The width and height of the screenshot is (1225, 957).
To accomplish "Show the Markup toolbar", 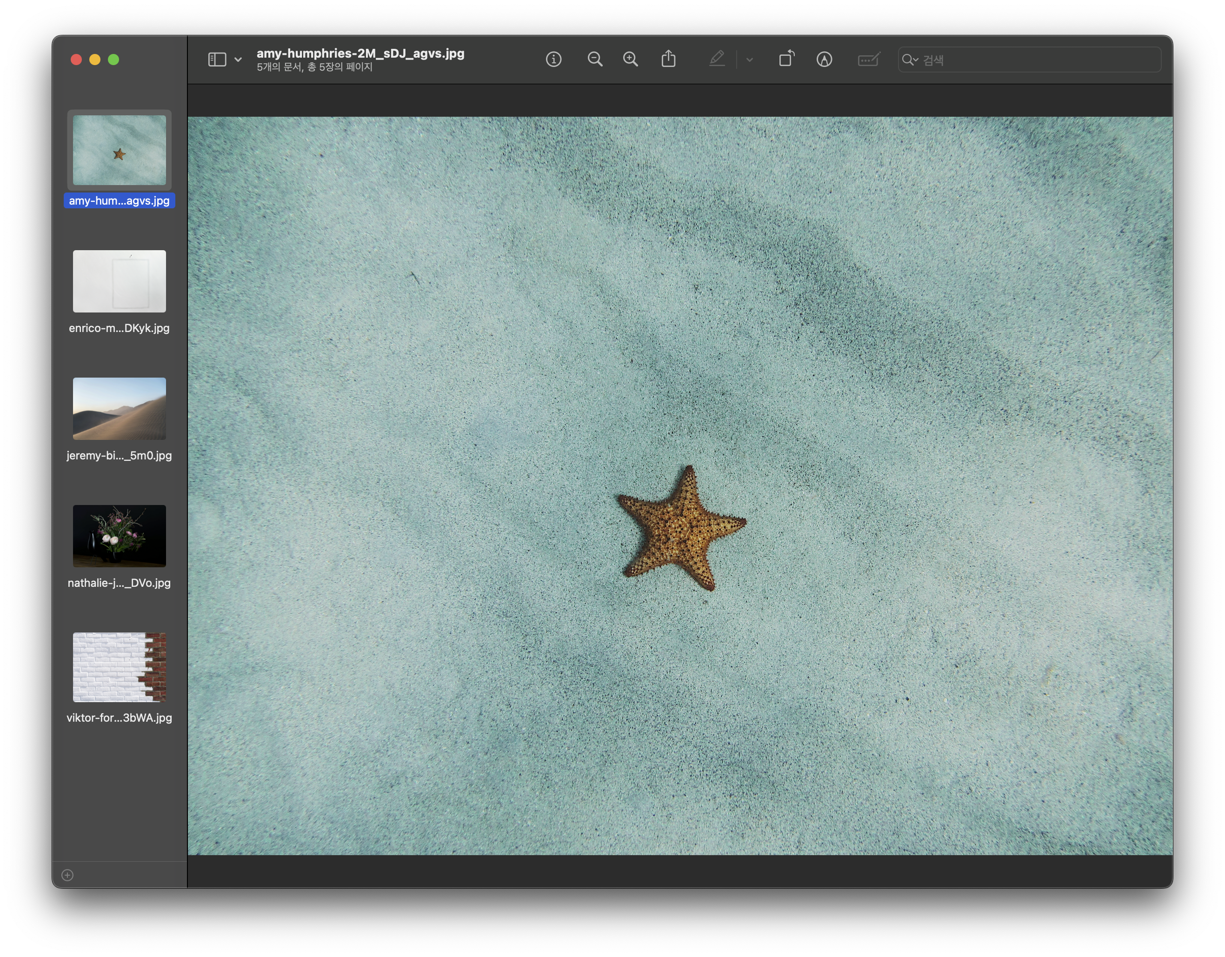I will 824,60.
